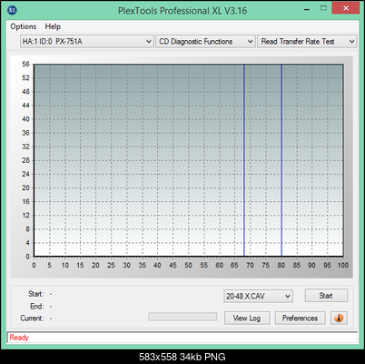This screenshot has width=365, height=364.
Task: Click the orange info icon button
Action: coord(339,318)
